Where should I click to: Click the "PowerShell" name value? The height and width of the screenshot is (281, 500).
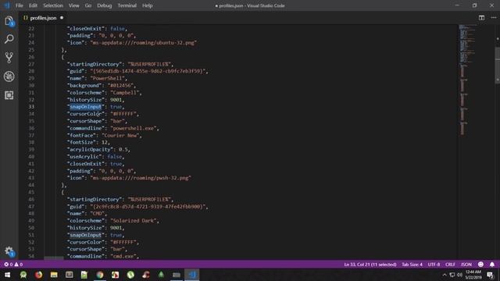(109, 78)
